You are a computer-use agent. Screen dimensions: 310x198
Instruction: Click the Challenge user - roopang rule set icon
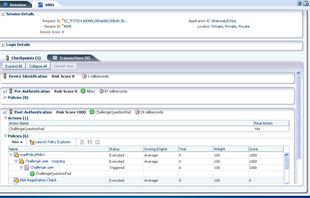click(21, 161)
